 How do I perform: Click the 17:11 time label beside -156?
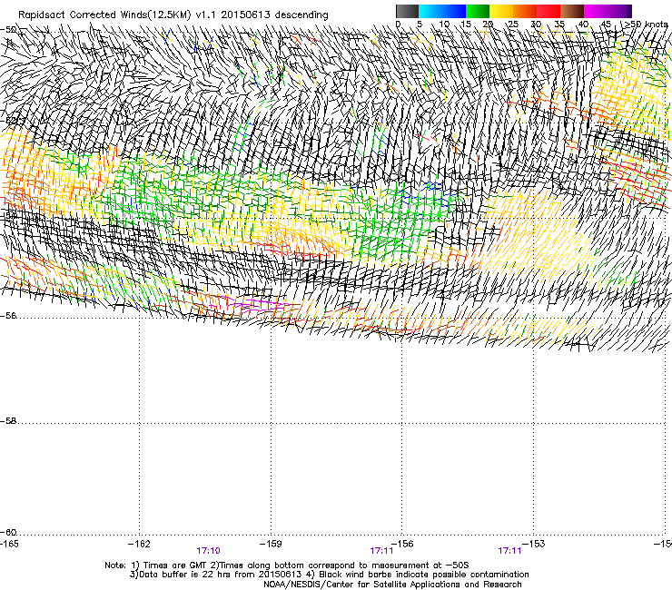click(x=381, y=551)
